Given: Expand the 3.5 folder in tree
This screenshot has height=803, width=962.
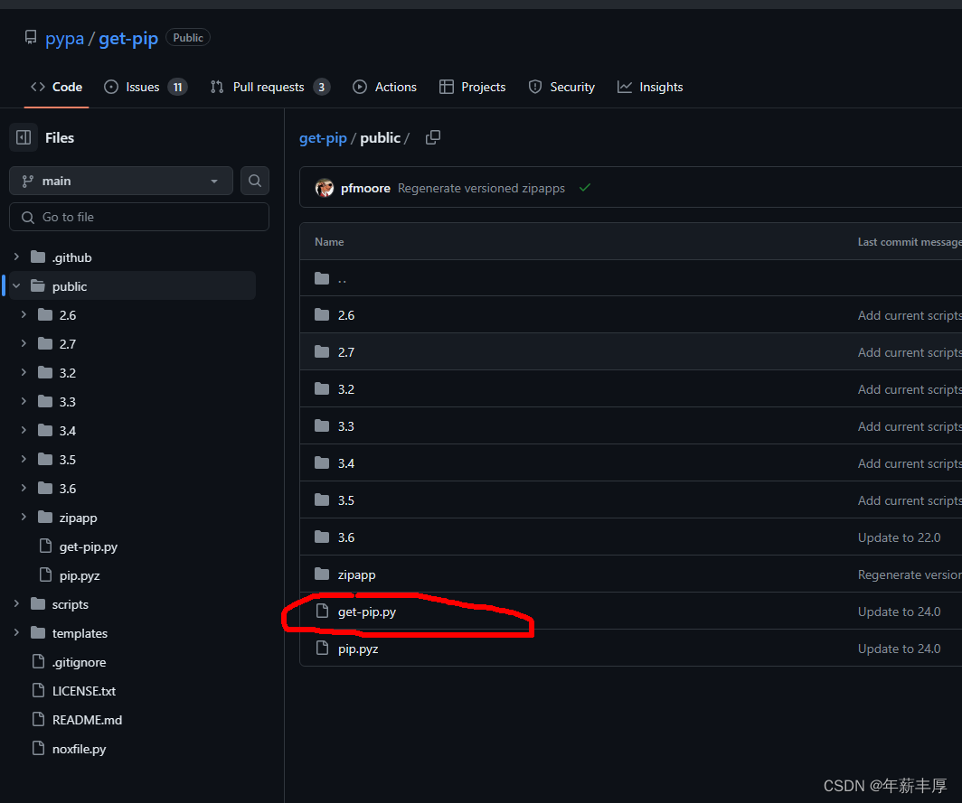Looking at the screenshot, I should click(24, 459).
